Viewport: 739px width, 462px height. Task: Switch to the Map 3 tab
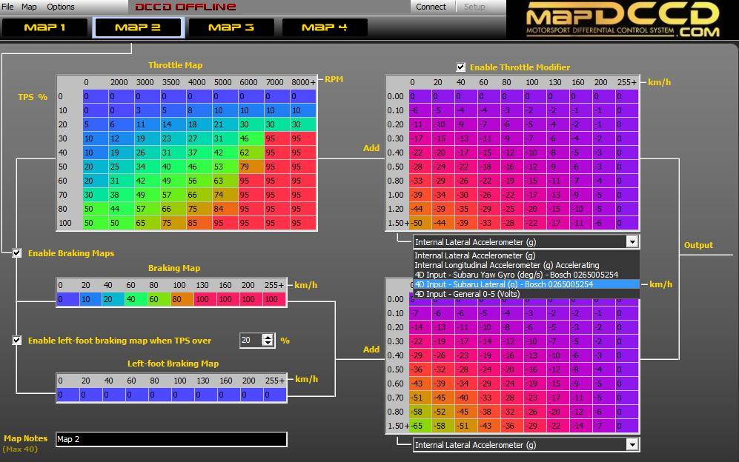(231, 27)
